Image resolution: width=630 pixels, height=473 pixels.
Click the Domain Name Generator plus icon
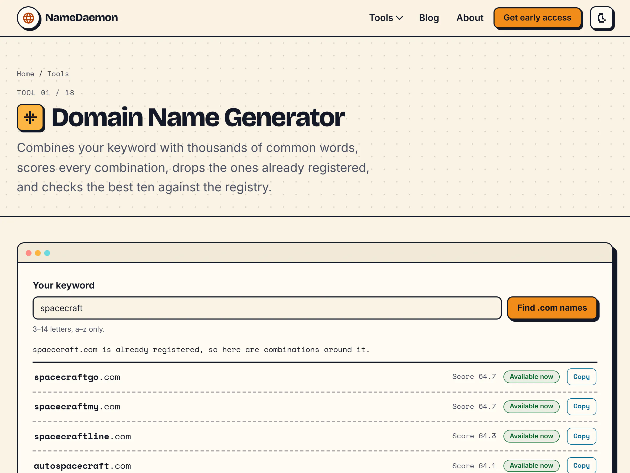coord(30,117)
